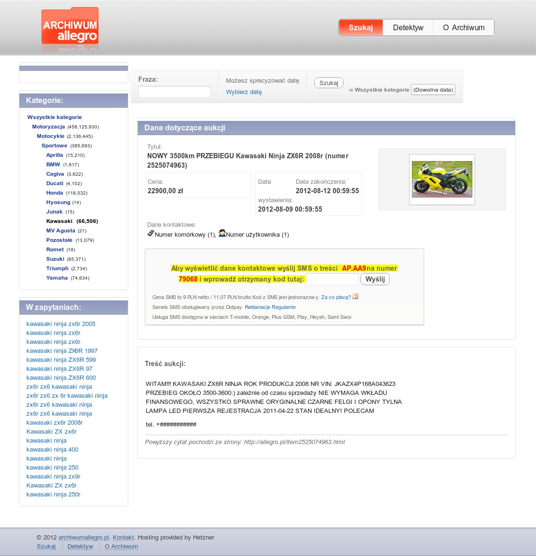Open the yellow Kawasaki motorcycle thumbnail
The image size is (536, 556).
442,179
